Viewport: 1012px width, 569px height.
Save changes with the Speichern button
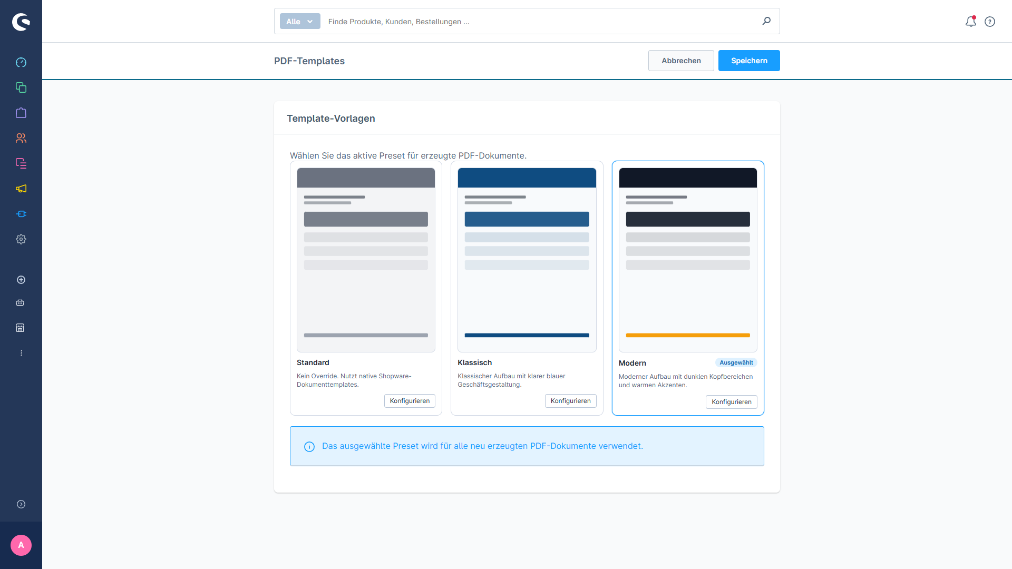[749, 61]
